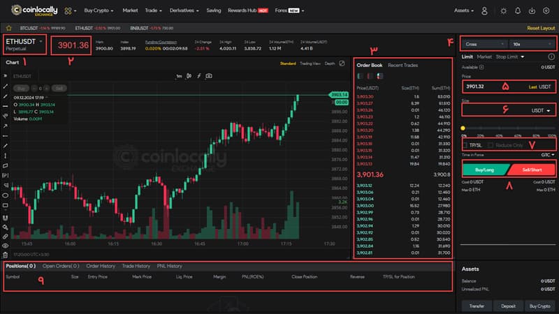This screenshot has height=314, width=559.
Task: Take chart snapshot with camera icon
Action: click(x=209, y=76)
